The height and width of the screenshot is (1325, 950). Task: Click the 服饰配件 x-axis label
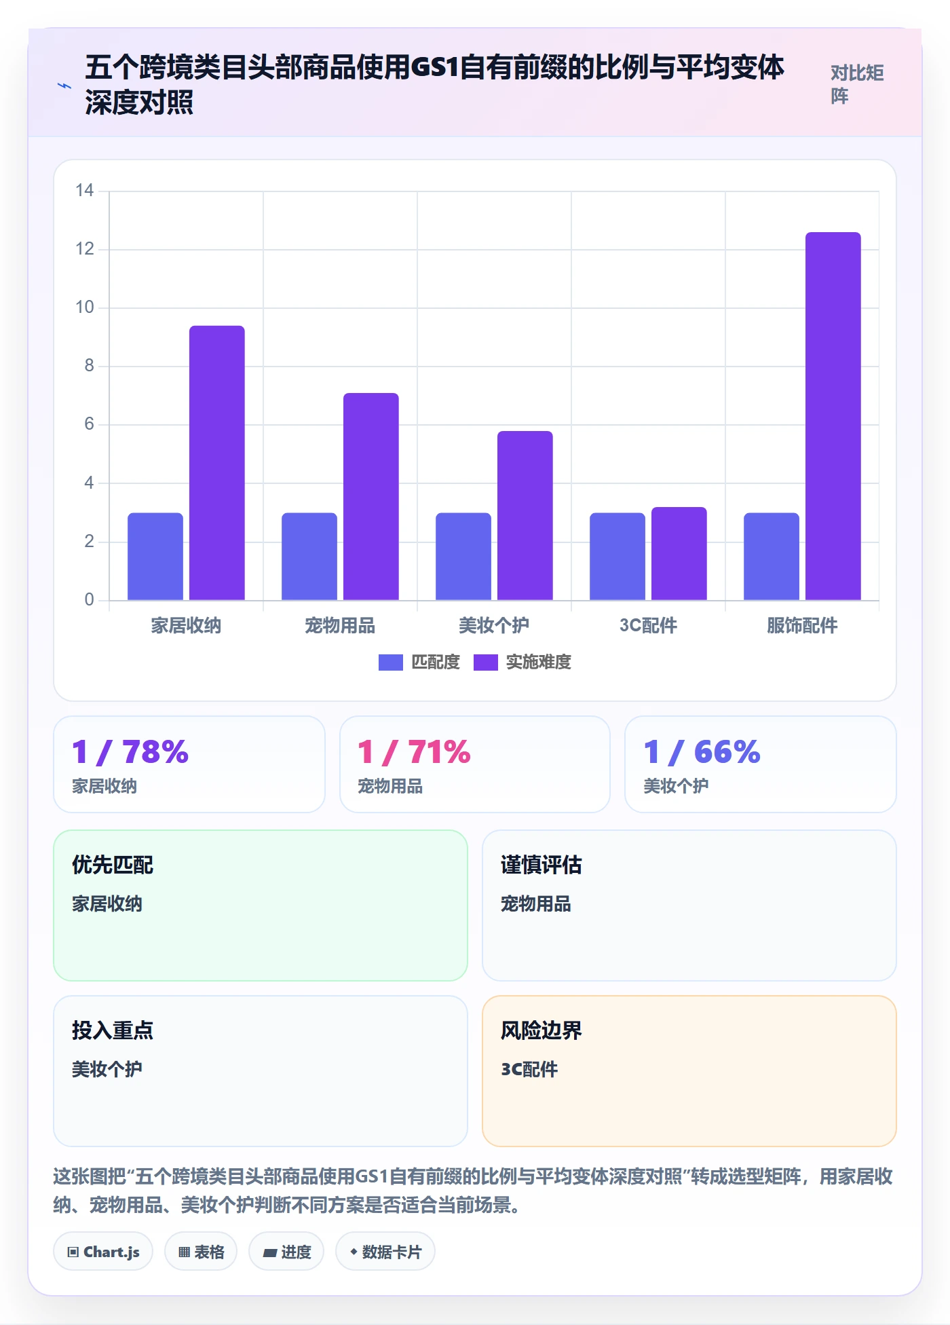[802, 625]
